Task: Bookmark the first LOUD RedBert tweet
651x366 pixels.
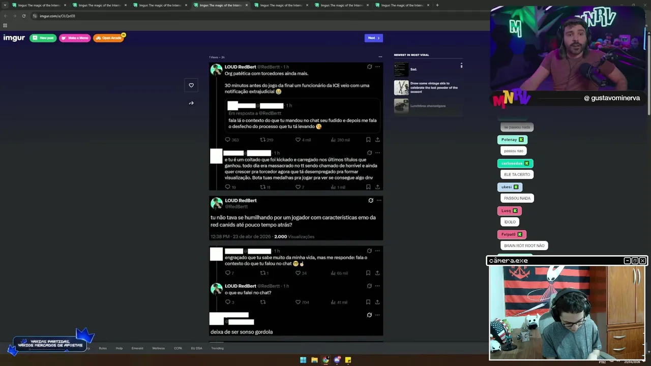Action: tap(368, 139)
